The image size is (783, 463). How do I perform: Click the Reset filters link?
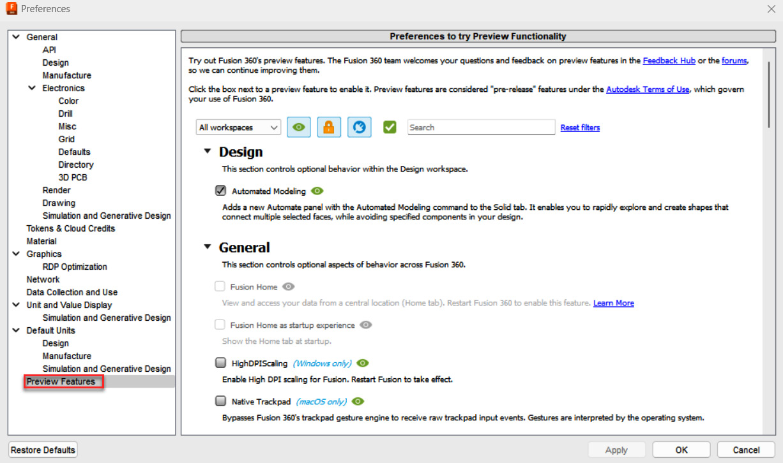[x=580, y=128]
